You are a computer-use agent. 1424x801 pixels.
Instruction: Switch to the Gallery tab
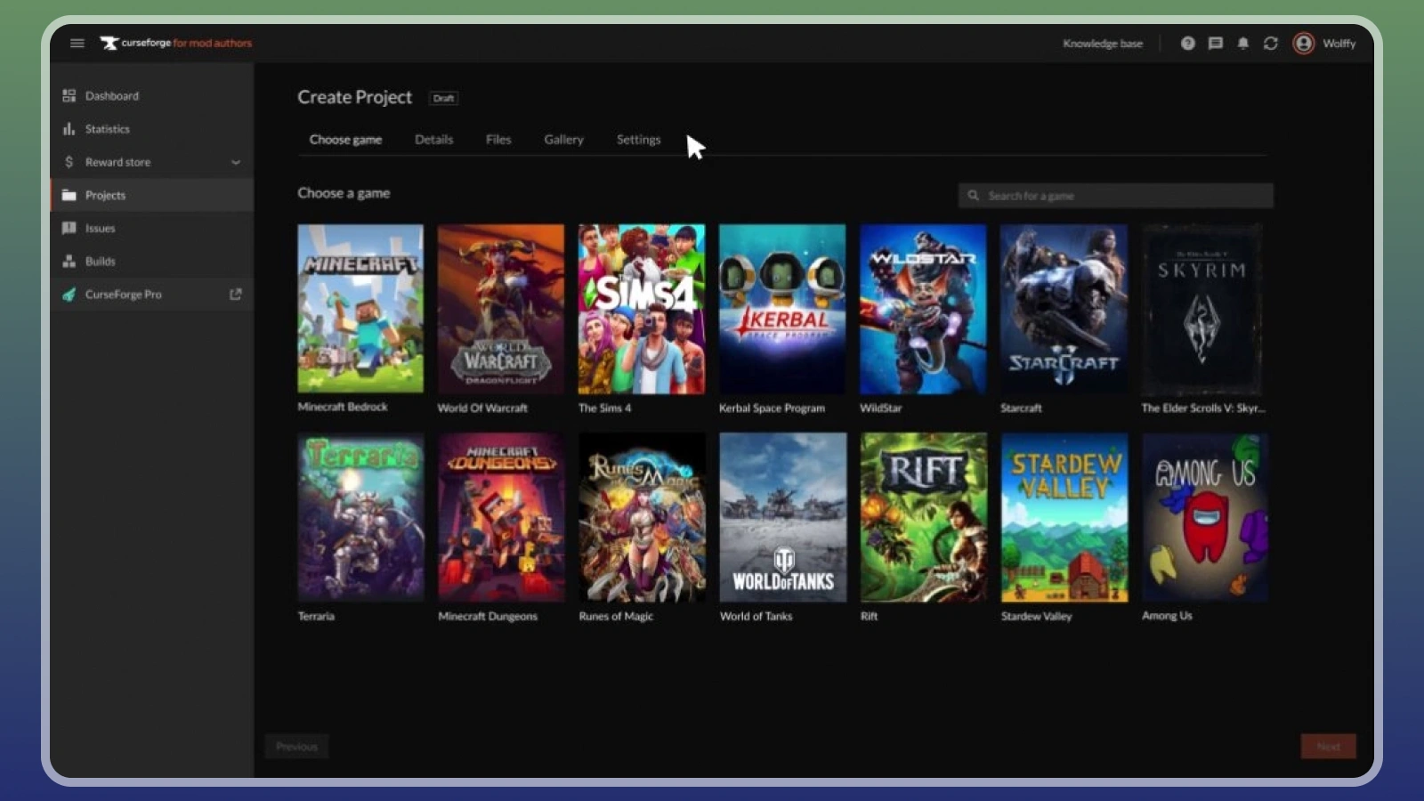tap(563, 140)
